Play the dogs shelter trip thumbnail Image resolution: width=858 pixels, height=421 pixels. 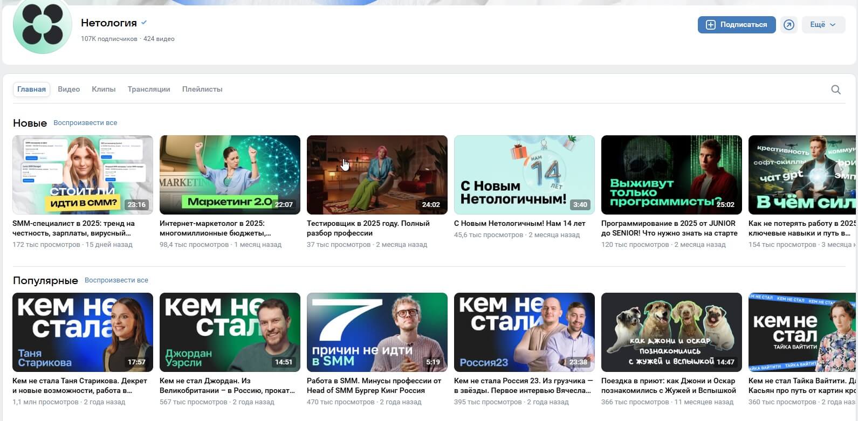pos(671,332)
